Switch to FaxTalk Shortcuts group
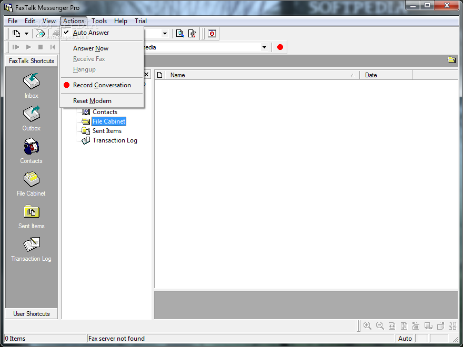Viewport: 463px width, 347px height. click(31, 61)
